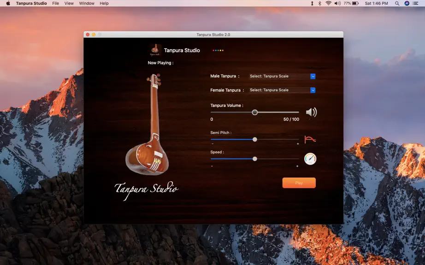Open the Apple menu

pos(8,3)
